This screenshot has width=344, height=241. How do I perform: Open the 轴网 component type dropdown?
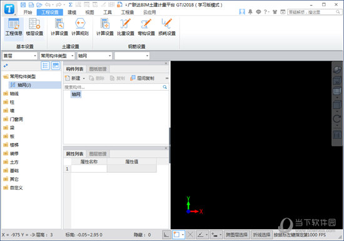[94, 56]
